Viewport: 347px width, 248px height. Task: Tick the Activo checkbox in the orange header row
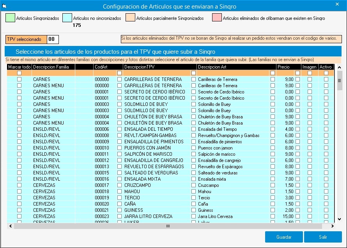pos(326,73)
